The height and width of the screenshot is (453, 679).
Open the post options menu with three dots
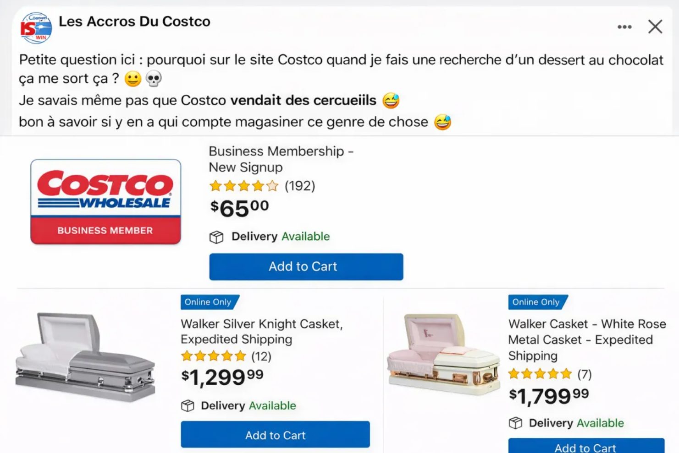tap(624, 27)
